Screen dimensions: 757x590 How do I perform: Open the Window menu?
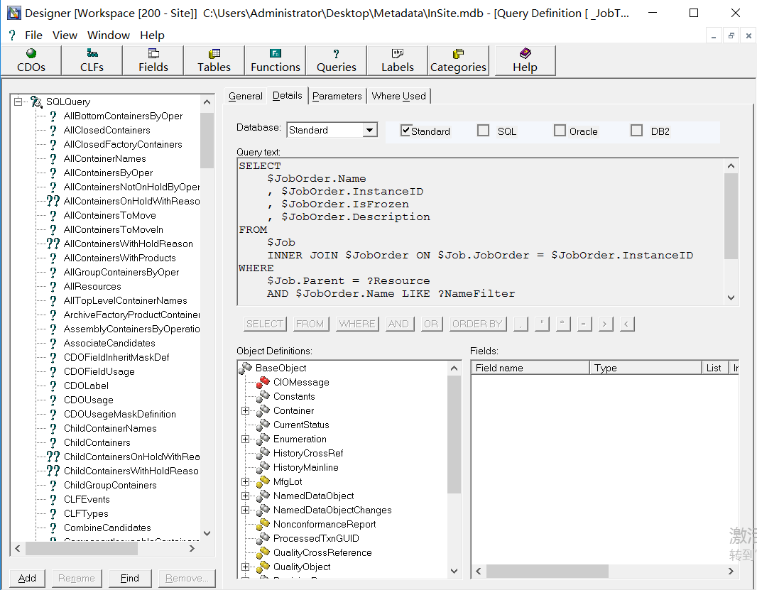(x=108, y=35)
